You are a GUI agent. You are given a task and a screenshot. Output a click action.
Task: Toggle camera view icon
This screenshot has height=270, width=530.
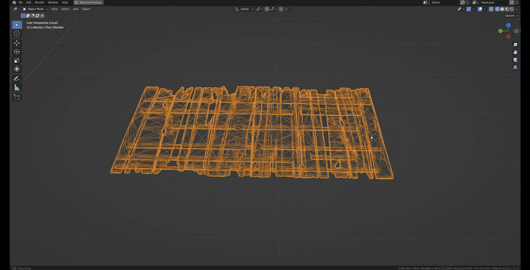[515, 60]
